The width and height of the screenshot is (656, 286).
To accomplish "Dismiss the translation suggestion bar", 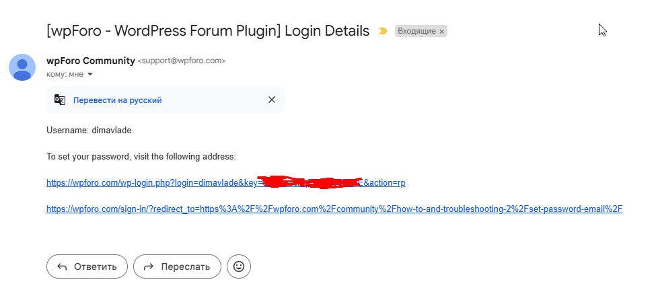I will (272, 100).
